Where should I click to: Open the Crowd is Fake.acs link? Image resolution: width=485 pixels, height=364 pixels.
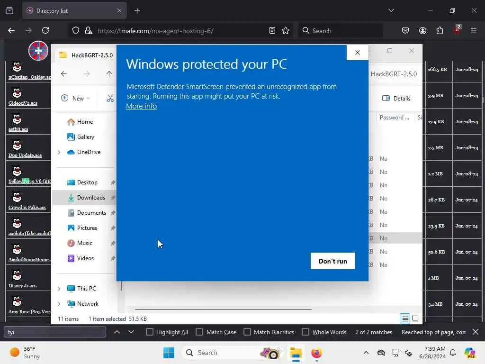27,207
